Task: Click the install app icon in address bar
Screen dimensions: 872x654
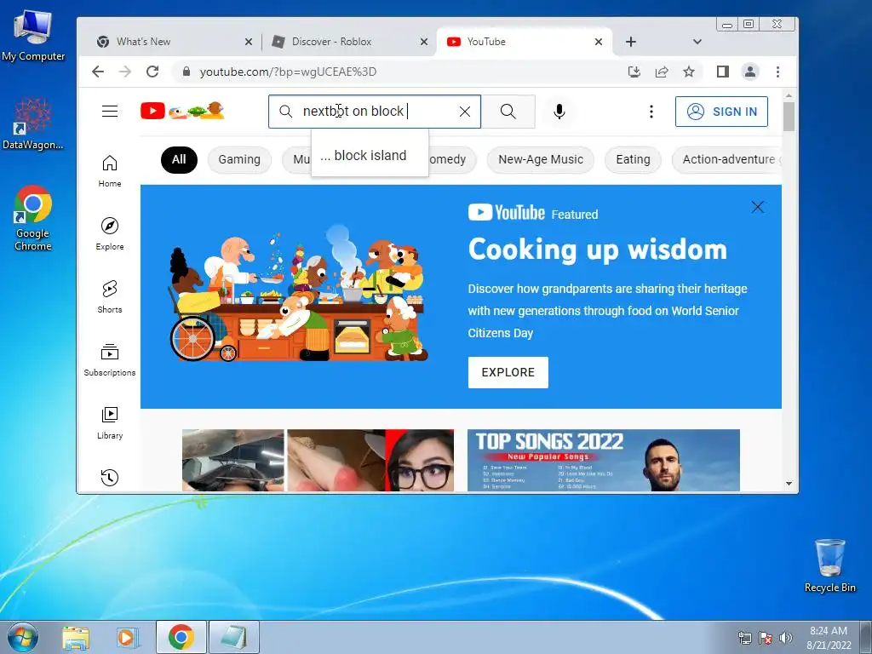Action: tap(634, 72)
